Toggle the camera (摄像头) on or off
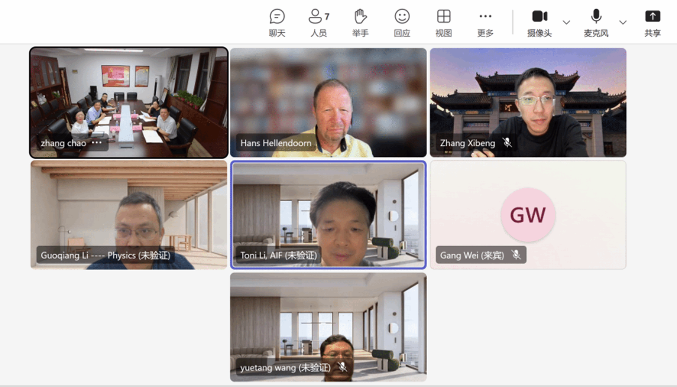Viewport: 677px width, 387px height. [x=539, y=22]
